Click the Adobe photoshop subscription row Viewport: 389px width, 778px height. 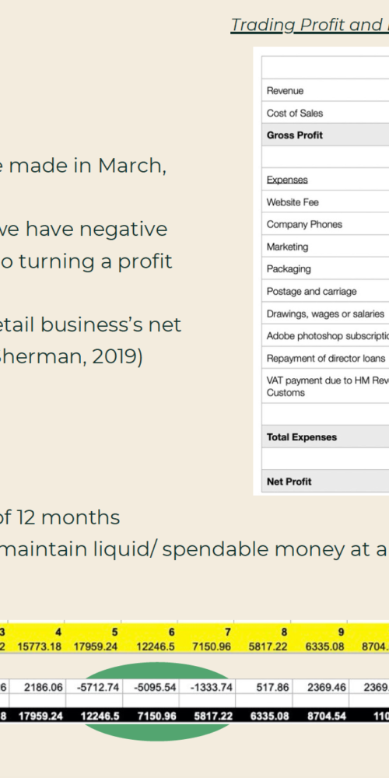(325, 336)
